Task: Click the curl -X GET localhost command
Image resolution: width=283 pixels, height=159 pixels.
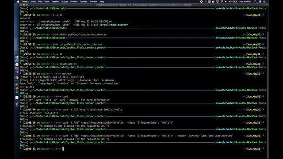Action: [92, 110]
